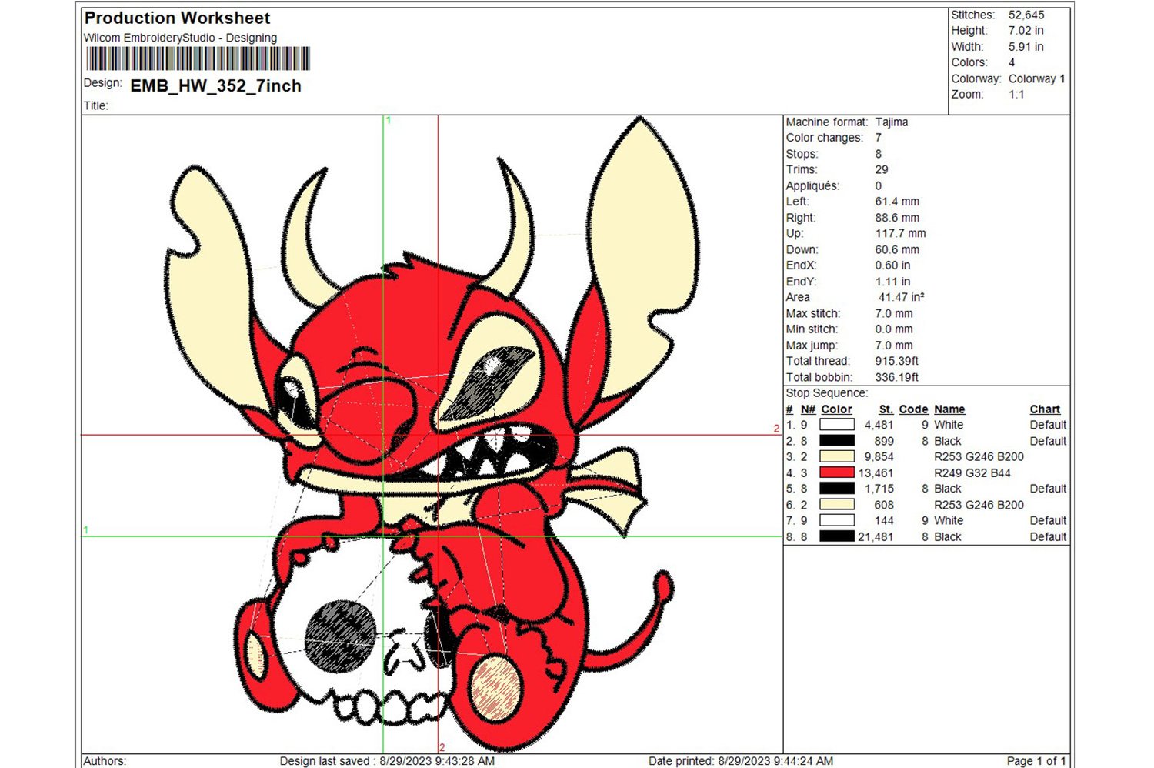This screenshot has height=768, width=1154.
Task: Select the left extent '61.4 mm'
Action: [897, 202]
